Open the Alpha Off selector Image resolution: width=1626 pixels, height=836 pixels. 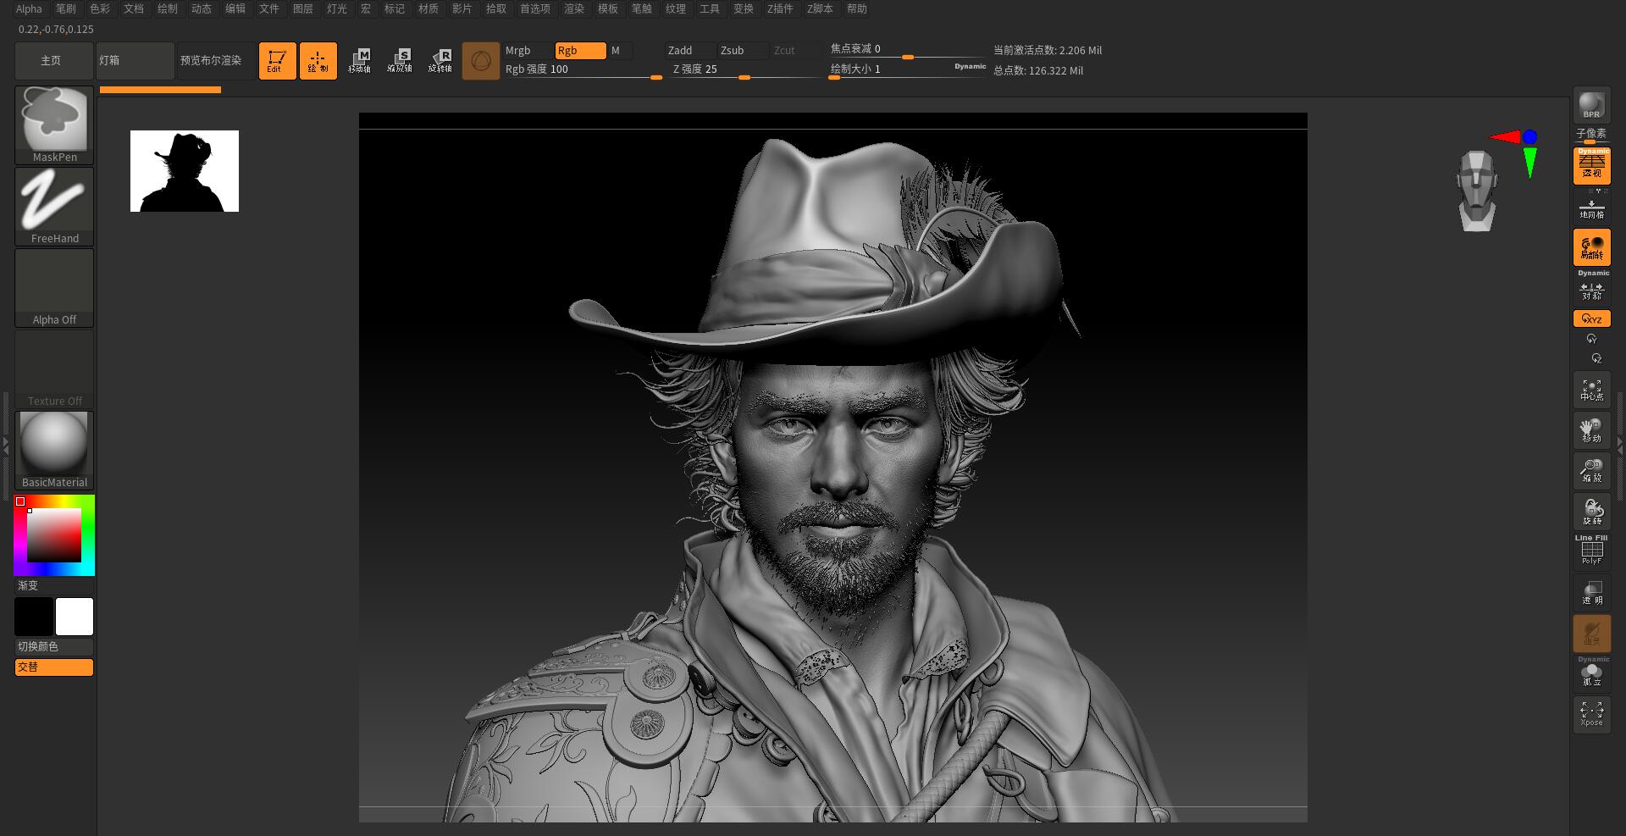[54, 287]
